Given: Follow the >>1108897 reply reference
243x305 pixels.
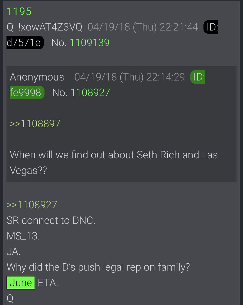Looking at the screenshot, I should click(x=35, y=124).
